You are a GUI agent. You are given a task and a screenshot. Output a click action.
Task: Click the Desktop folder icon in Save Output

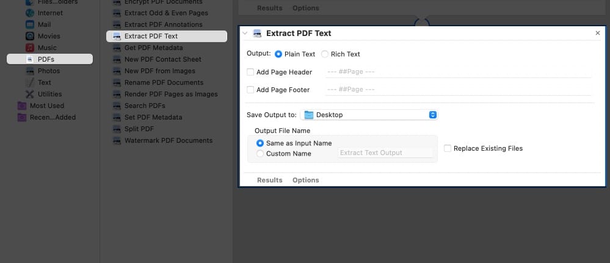pos(309,115)
